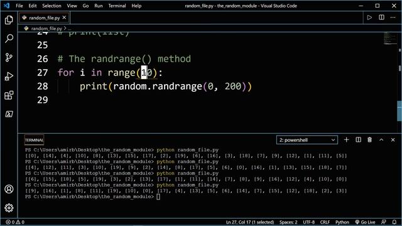Open errors and warnings status indicator

[15, 222]
